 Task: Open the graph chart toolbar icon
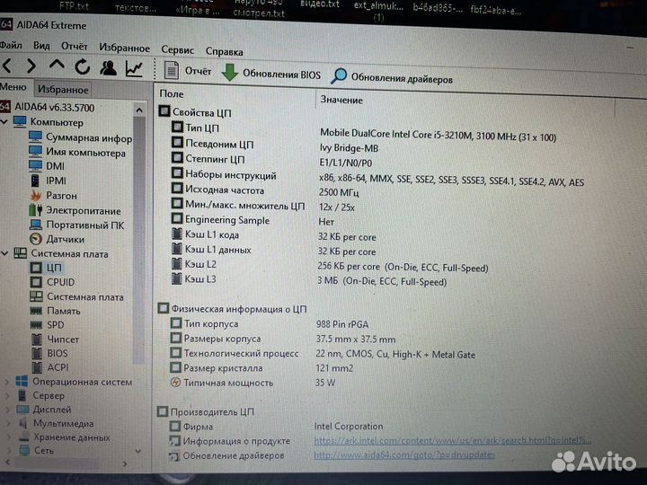pyautogui.click(x=134, y=67)
